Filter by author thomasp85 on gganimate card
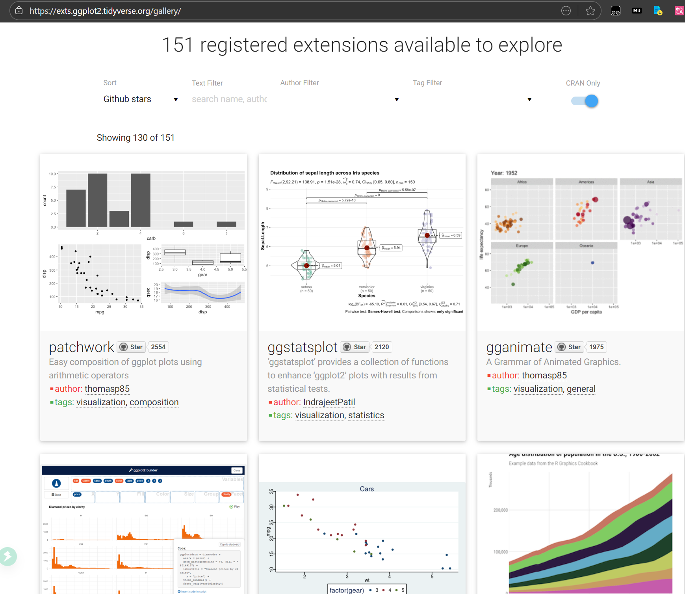Screen dimensions: 685x594 tap(544, 375)
